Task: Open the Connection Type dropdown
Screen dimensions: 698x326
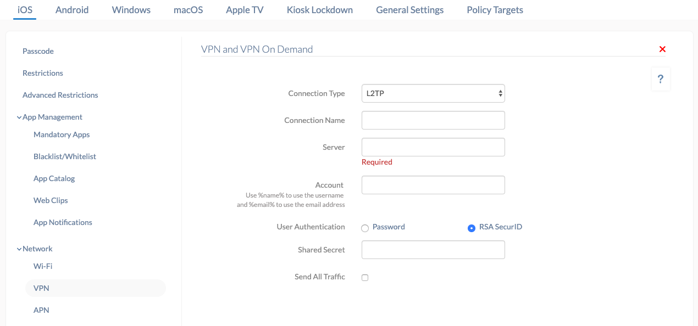Action: (433, 93)
